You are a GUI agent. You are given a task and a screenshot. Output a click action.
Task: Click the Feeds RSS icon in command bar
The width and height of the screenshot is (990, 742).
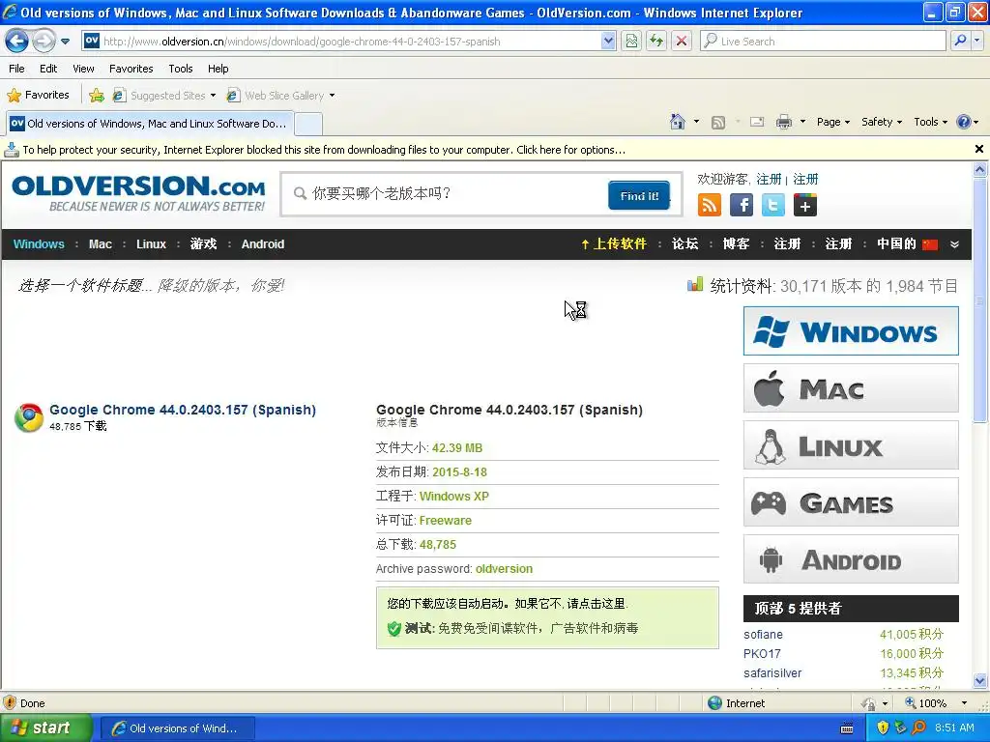[x=718, y=123]
